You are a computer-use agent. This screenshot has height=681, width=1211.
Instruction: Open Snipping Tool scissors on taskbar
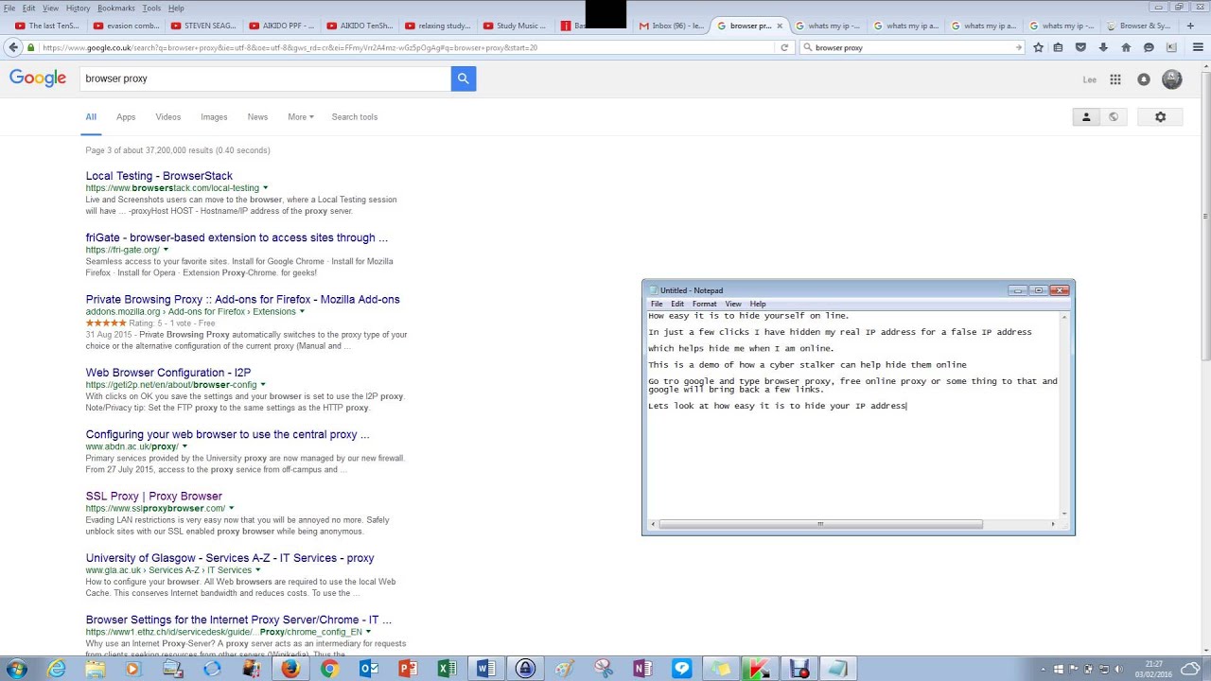(604, 669)
